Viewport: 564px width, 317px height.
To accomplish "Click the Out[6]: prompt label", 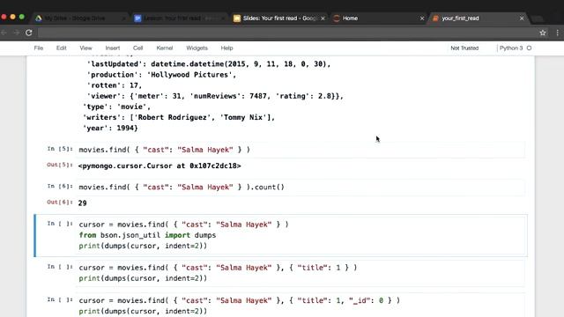I will 60,202.
